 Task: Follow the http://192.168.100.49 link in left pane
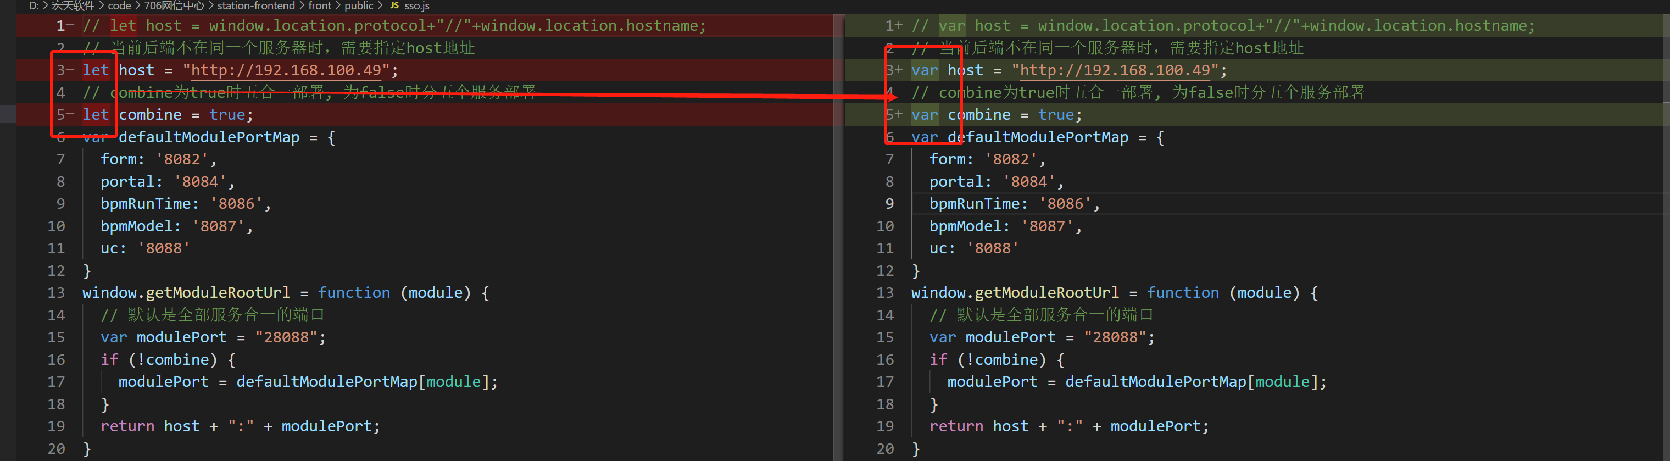(x=286, y=70)
